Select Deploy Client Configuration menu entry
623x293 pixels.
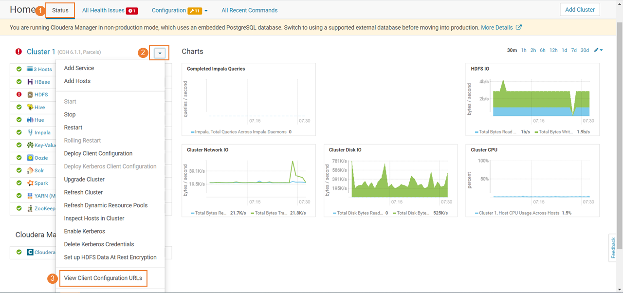(98, 153)
